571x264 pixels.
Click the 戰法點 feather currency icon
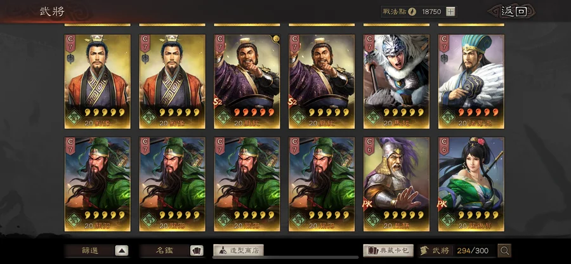(412, 11)
